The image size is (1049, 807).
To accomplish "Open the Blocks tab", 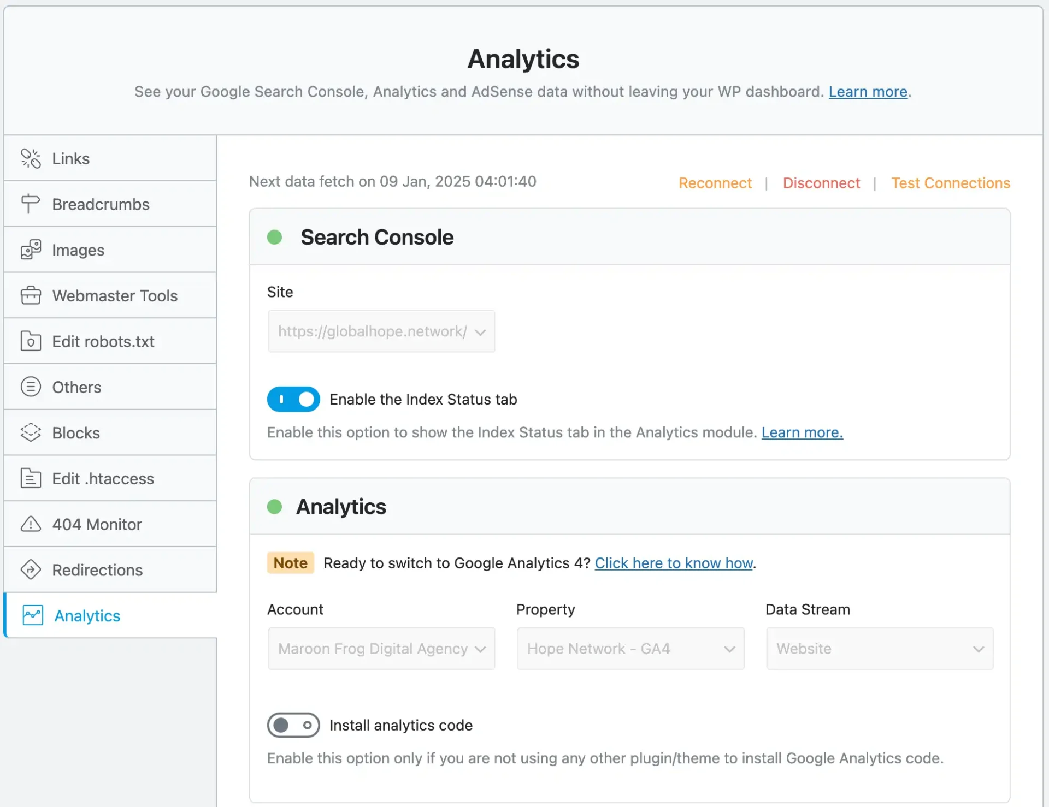I will 110,432.
